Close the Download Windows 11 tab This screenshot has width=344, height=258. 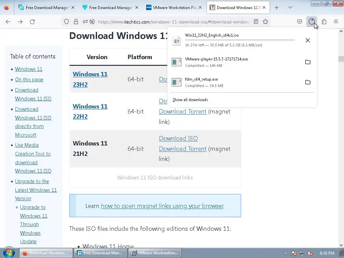[264, 7]
